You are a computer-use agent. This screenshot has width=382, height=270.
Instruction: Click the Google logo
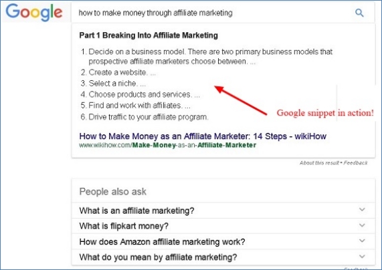pos(34,13)
